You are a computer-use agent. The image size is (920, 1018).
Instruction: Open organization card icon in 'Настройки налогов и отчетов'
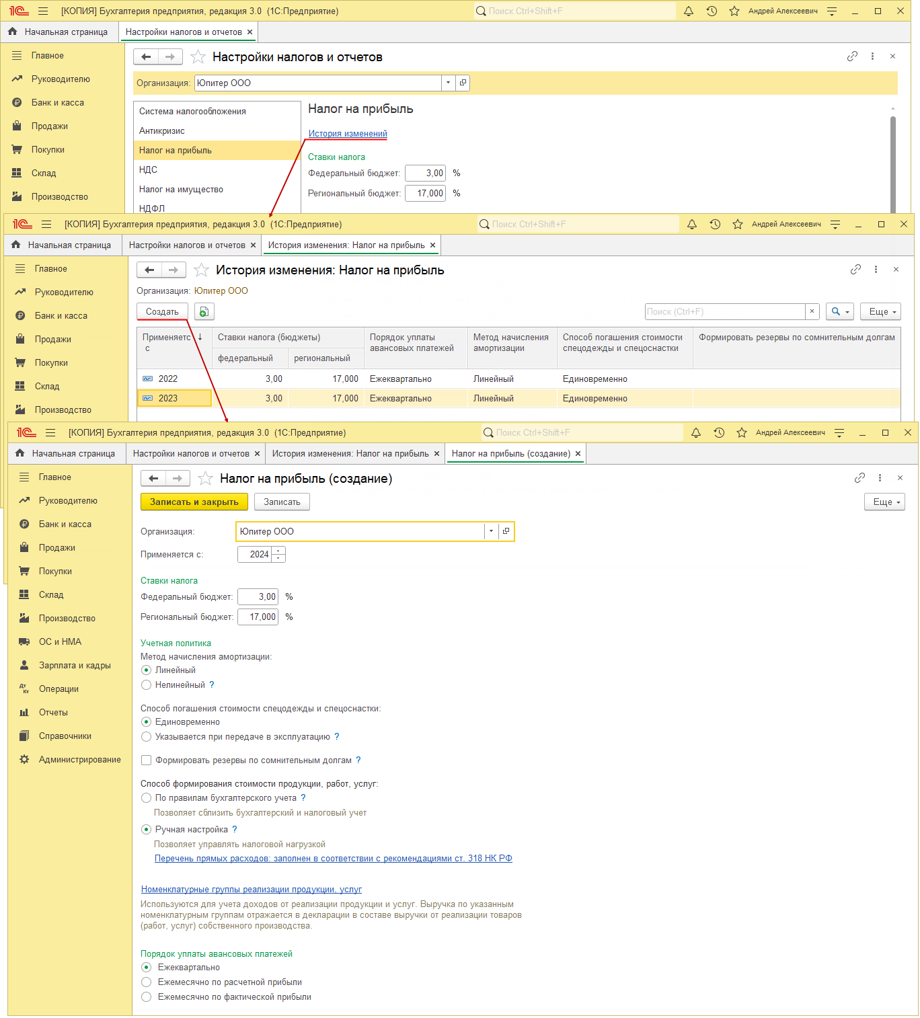pos(462,83)
